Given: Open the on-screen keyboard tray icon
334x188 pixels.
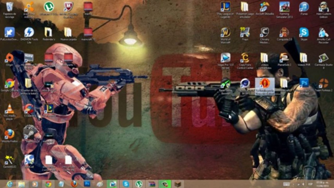Looking at the screenshot, I should coord(286,184).
